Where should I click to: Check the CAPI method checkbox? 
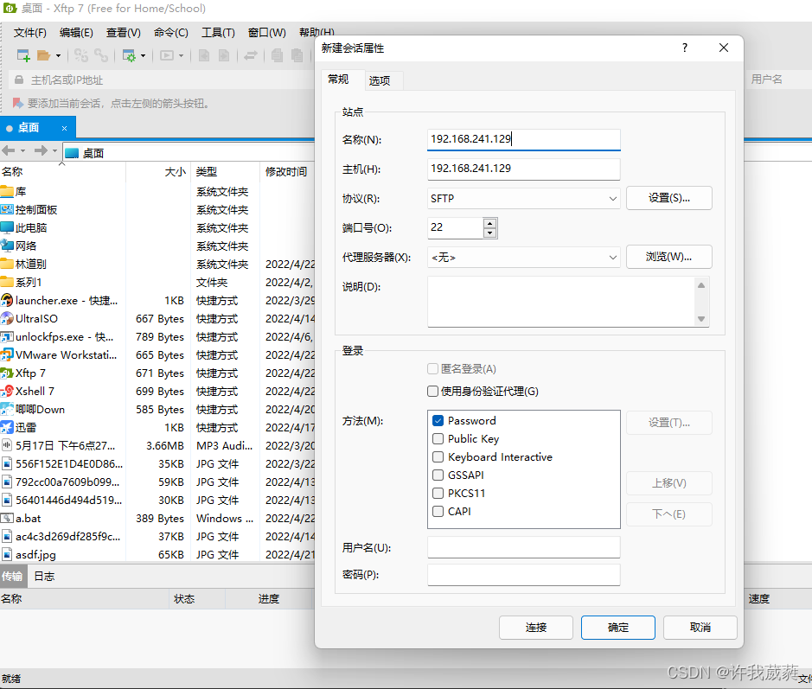[438, 511]
